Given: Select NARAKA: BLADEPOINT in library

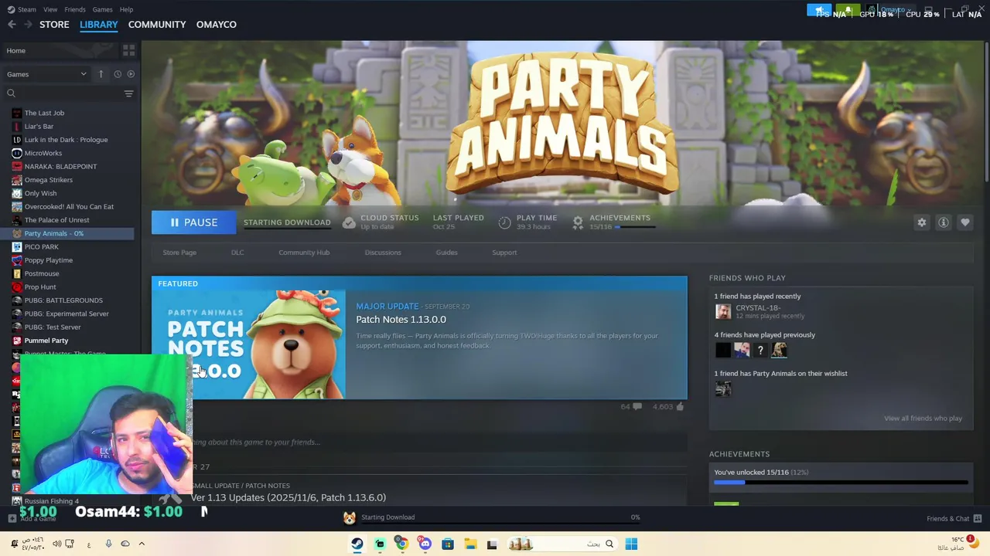Looking at the screenshot, I should 60,167.
